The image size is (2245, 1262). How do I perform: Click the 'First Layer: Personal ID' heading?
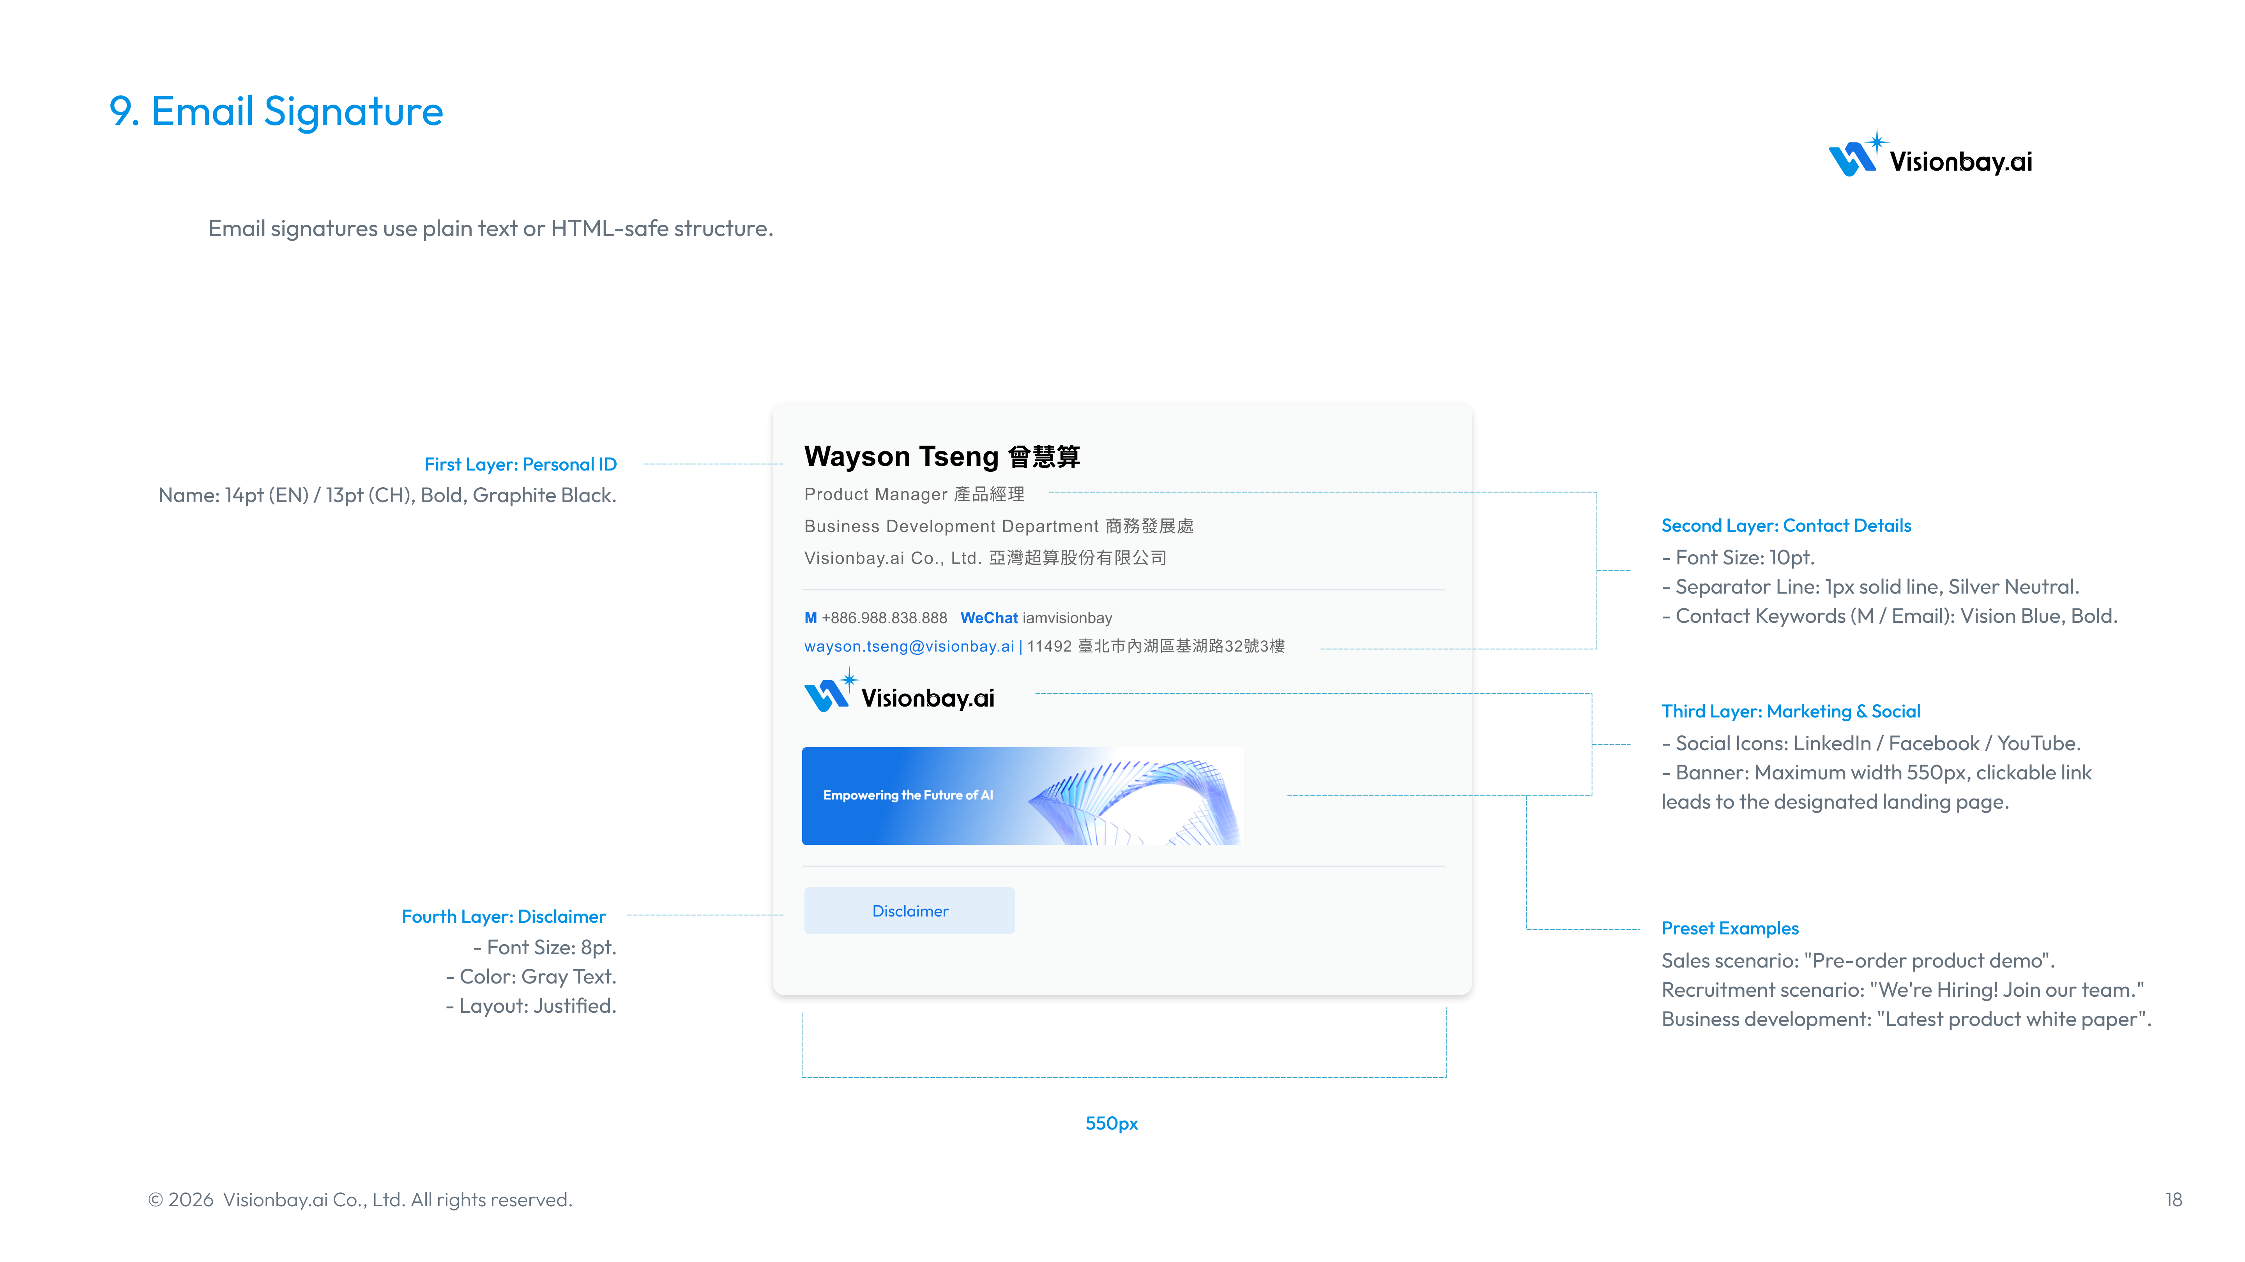point(520,464)
